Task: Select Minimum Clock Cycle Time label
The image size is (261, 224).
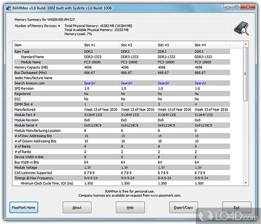Action: tap(47, 183)
